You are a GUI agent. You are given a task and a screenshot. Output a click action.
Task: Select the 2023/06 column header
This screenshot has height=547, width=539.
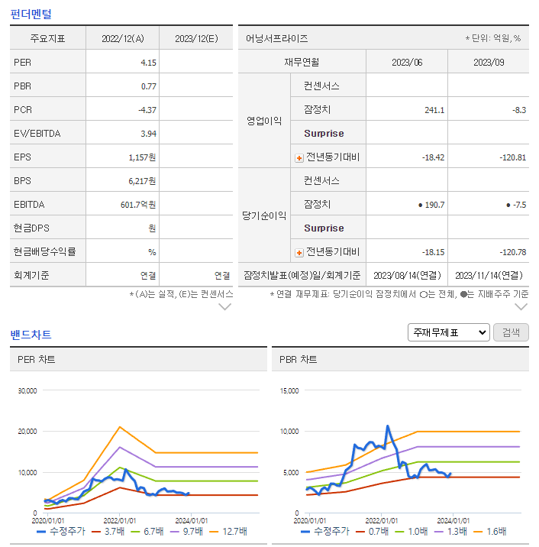pos(407,63)
